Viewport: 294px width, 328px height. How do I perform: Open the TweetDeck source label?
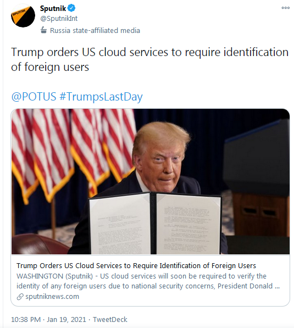110,319
